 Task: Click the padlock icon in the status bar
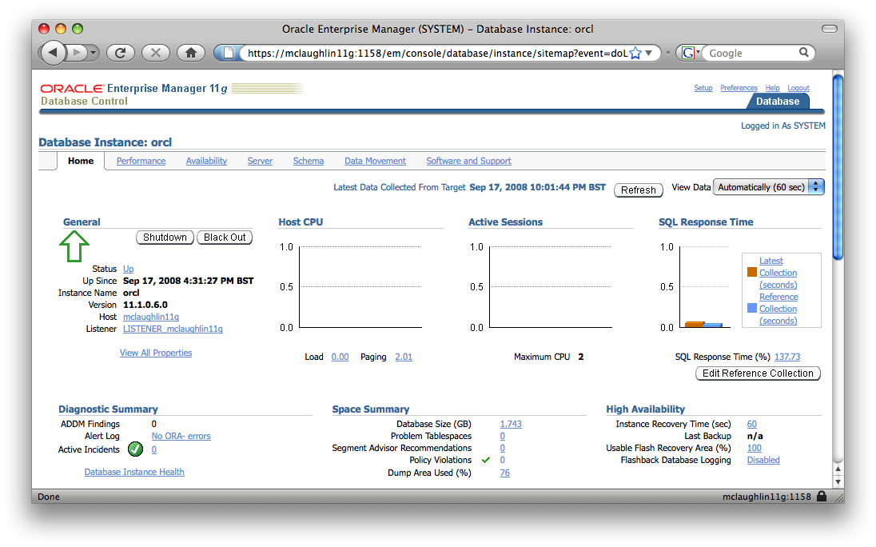coord(822,496)
